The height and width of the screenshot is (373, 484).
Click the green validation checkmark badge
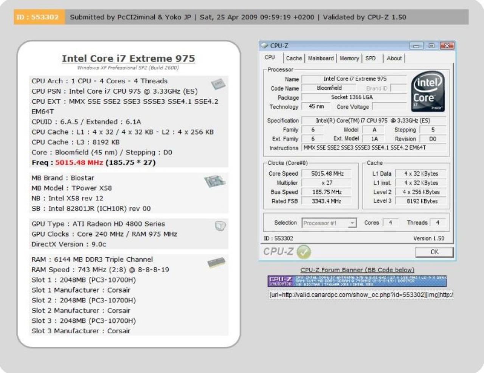[303, 252]
